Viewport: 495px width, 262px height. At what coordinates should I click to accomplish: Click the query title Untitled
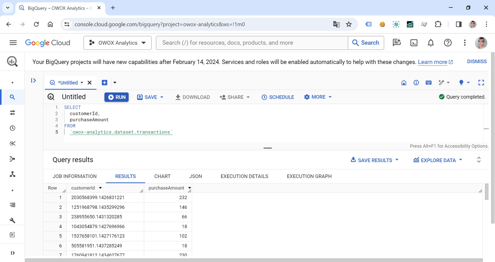point(74,97)
